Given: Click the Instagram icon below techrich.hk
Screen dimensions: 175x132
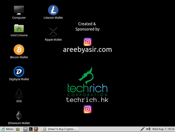Looking at the screenshot, I should coord(88,109).
